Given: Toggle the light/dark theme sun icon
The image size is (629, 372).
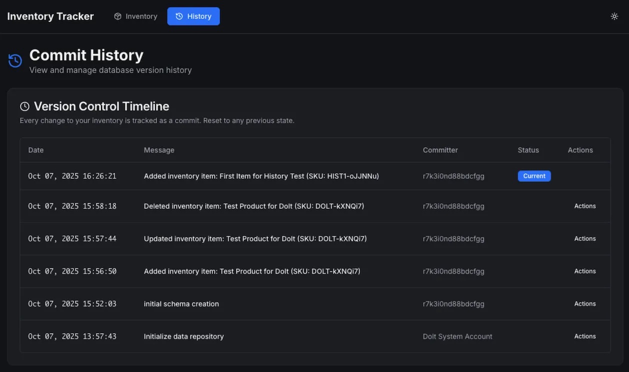Looking at the screenshot, I should [x=614, y=17].
